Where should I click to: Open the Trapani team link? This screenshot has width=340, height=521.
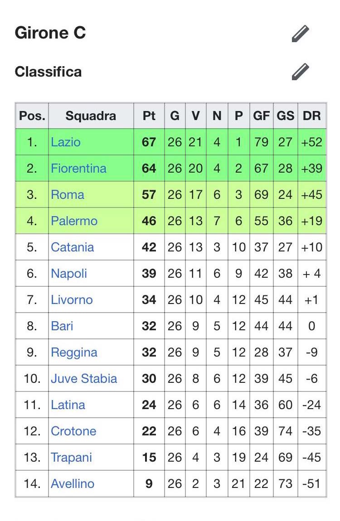(72, 458)
